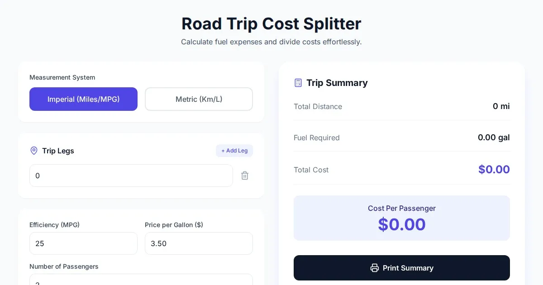
Task: Click the Number of Passengers input
Action: (x=141, y=280)
